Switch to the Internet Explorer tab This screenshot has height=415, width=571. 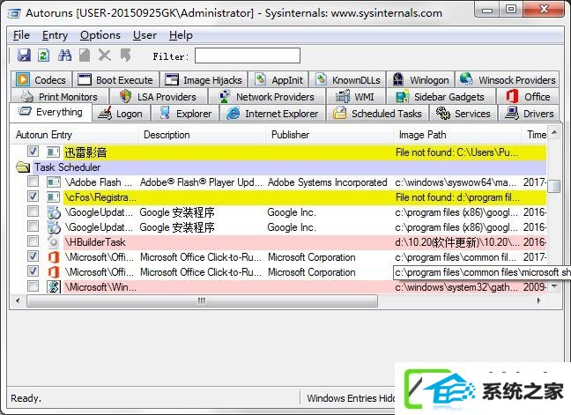pos(272,114)
